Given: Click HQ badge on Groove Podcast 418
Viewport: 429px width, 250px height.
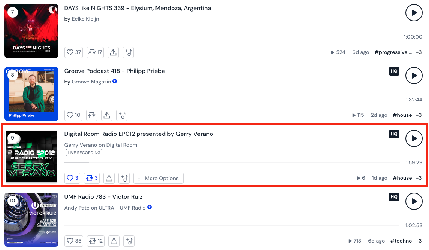Looking at the screenshot, I should (394, 71).
